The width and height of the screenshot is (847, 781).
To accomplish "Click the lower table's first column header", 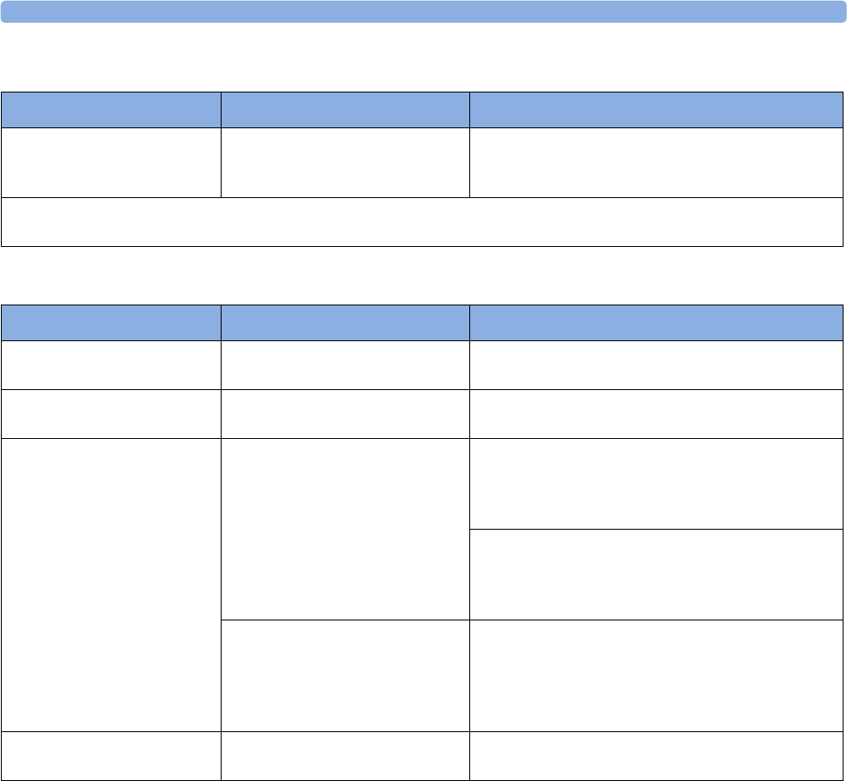I will pos(111,322).
